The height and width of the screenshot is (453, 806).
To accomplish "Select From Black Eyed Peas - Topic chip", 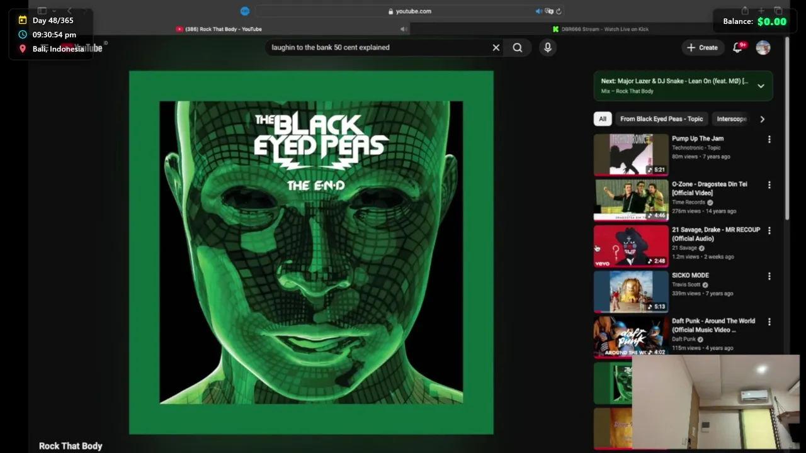I will click(661, 119).
